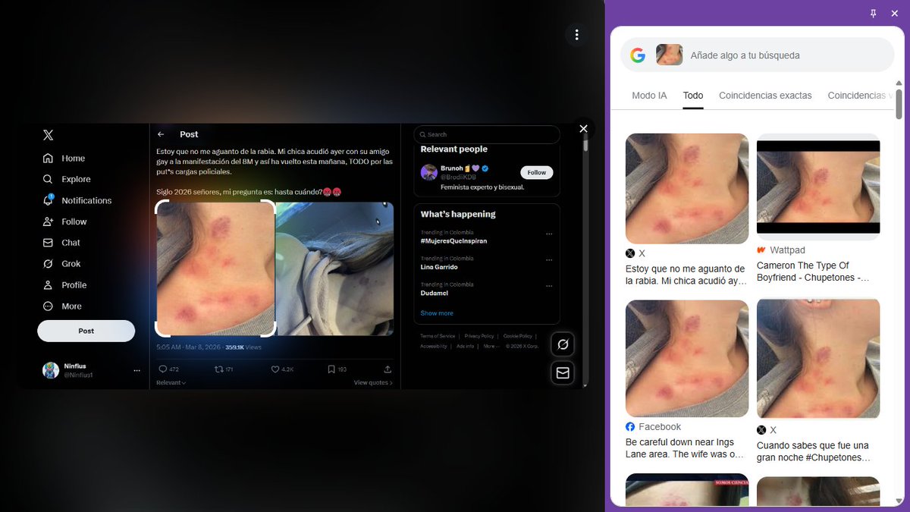Open the Terms of Service link

(x=438, y=336)
